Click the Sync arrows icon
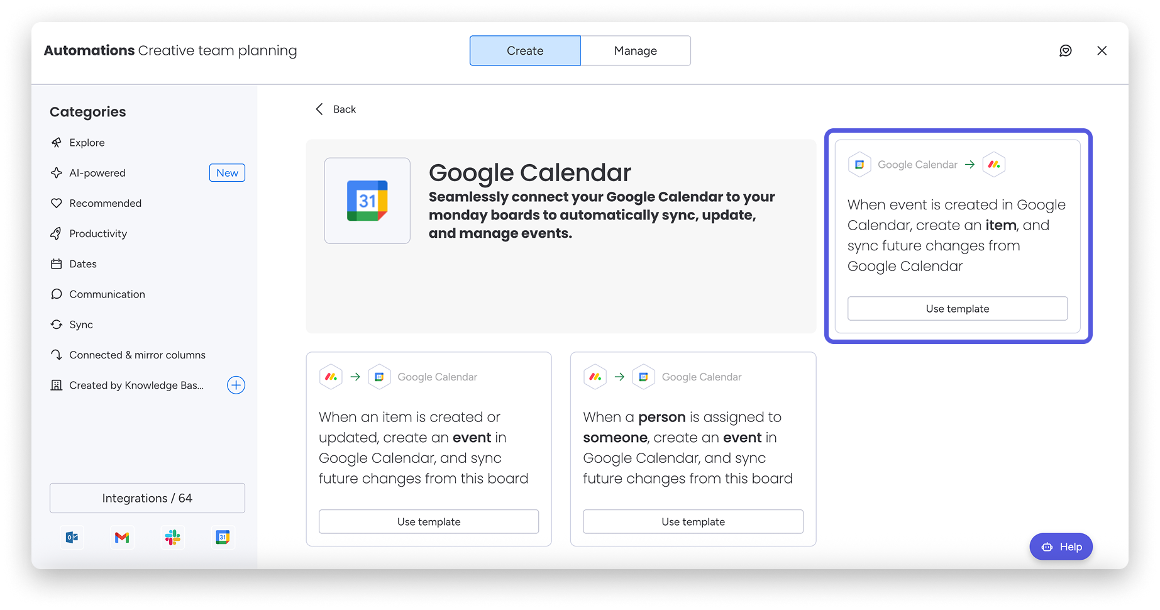This screenshot has height=610, width=1160. tap(57, 324)
